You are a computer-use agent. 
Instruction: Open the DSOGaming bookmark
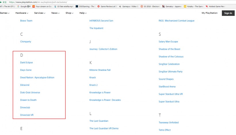coord(85,6)
